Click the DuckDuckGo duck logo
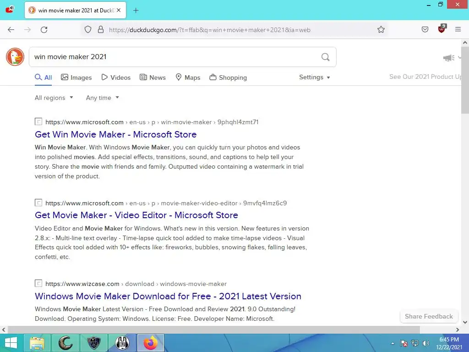This screenshot has width=469, height=352. point(15,57)
